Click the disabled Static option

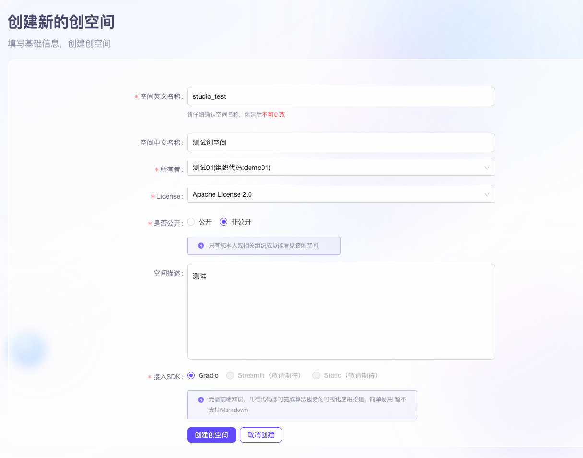[x=316, y=375]
